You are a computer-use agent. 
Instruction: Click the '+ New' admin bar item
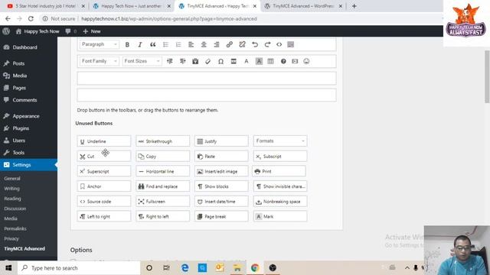(92, 31)
